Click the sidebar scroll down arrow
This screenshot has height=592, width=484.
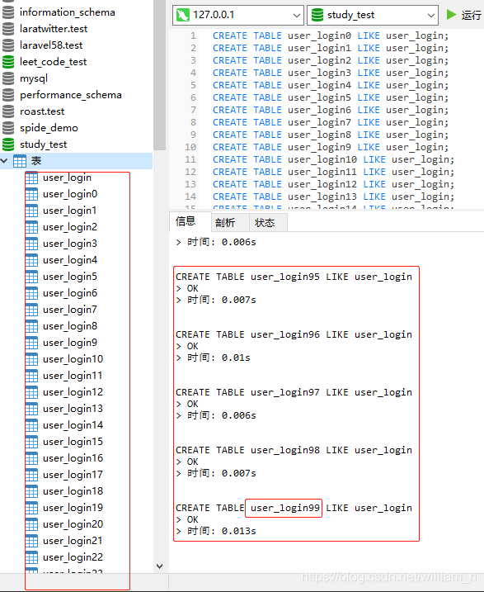(159, 566)
